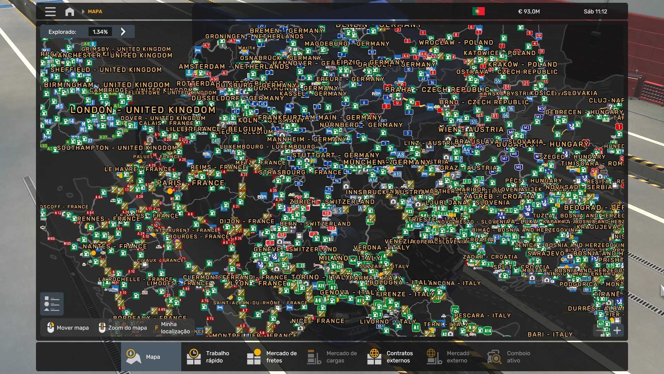Viewport: 664px width, 374px height.
Task: Click the Sáb 11:12 clock
Action: point(595,11)
